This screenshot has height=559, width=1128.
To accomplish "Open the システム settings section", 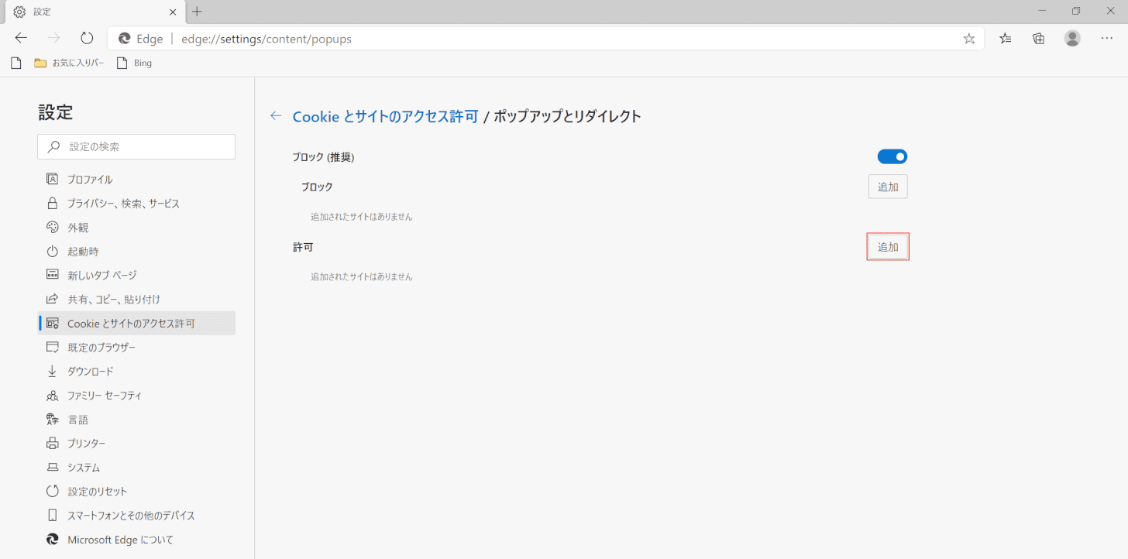I will coord(136,468).
